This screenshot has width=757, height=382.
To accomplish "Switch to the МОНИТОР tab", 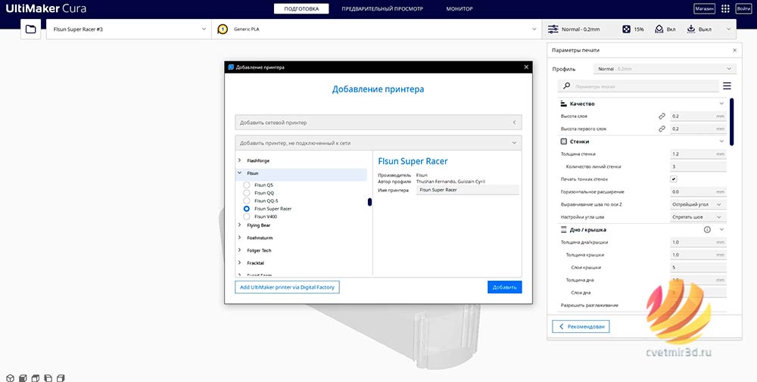I will [x=459, y=8].
